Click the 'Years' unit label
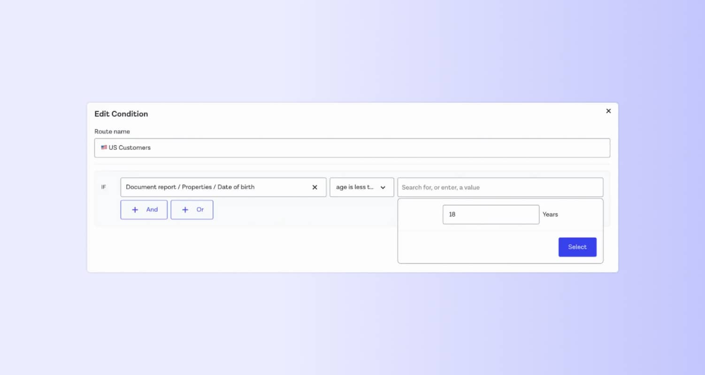 point(550,214)
